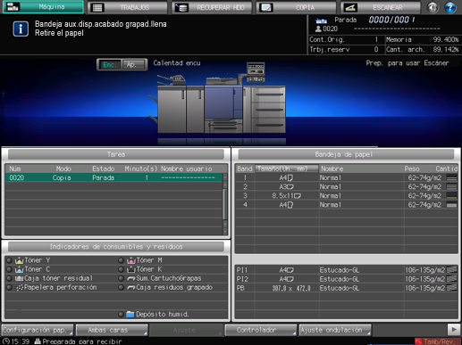
Task: Click the Papelera perforación dots icon
Action: 20,287
